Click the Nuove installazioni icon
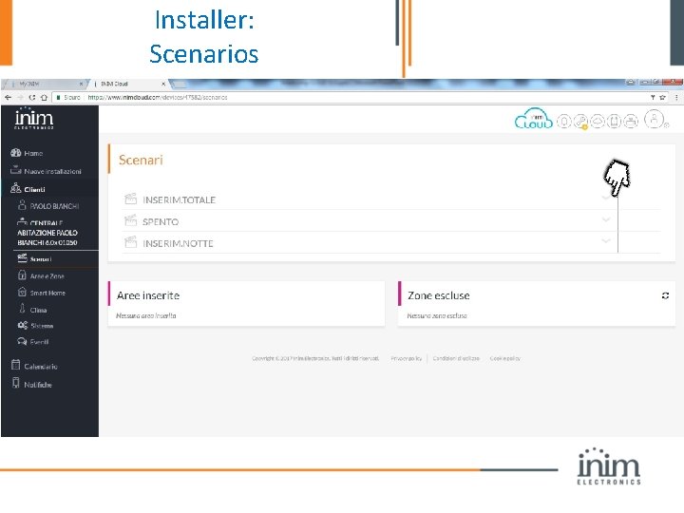 tap(16, 170)
